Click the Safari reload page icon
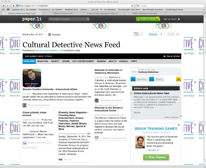The height and width of the screenshot is (168, 206). pos(132,6)
